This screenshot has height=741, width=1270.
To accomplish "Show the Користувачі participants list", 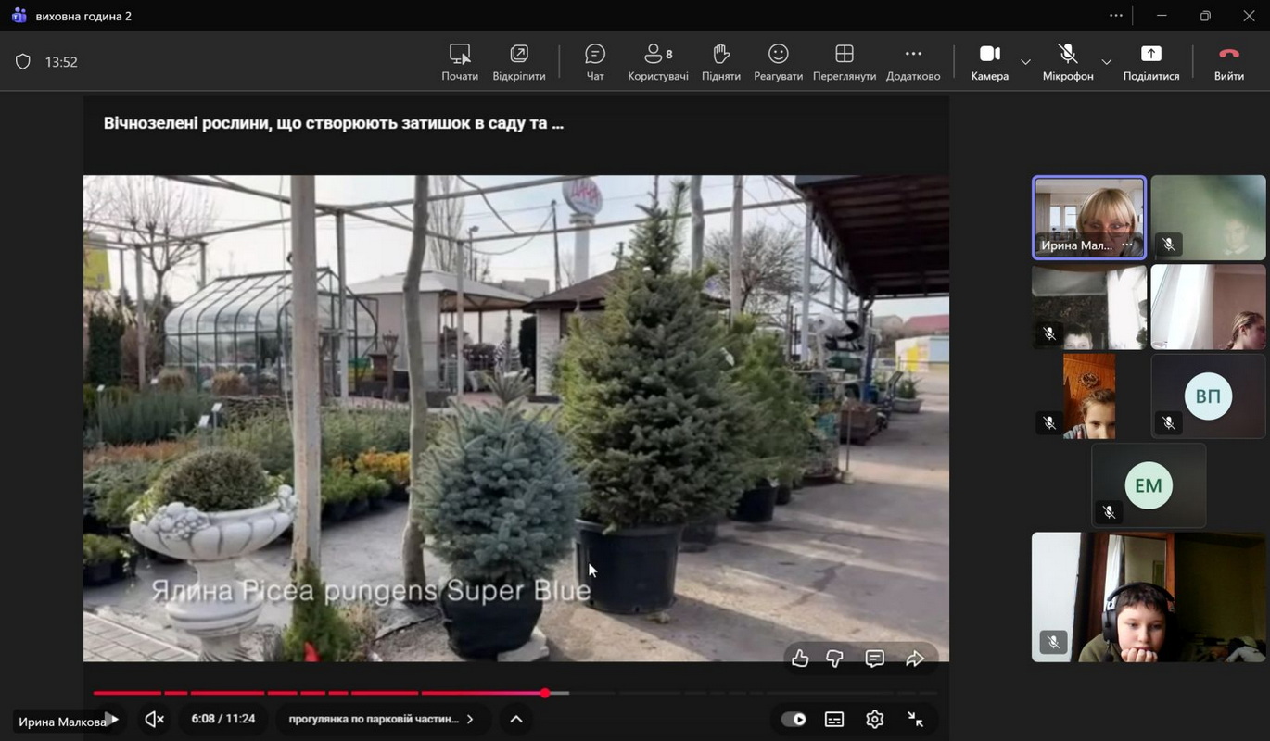I will (657, 61).
